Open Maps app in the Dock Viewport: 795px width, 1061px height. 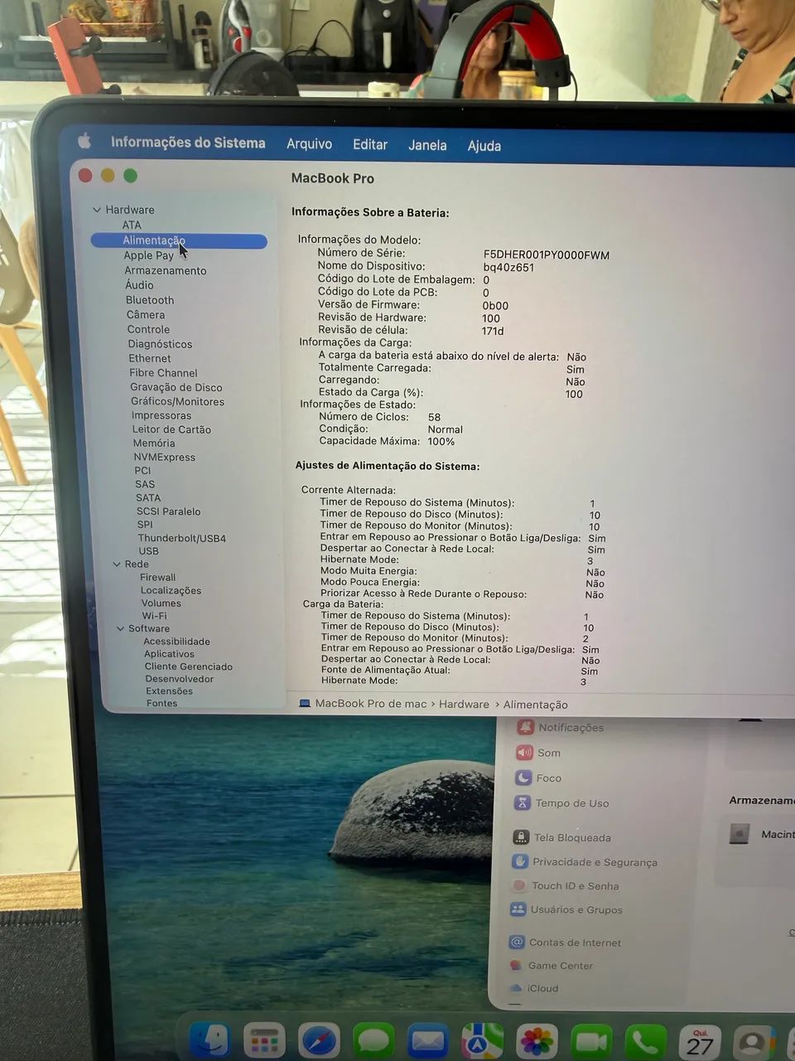[x=482, y=1042]
